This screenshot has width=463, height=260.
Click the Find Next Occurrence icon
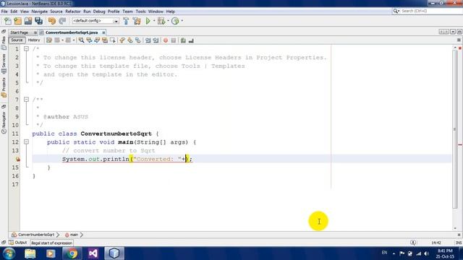coord(97,40)
